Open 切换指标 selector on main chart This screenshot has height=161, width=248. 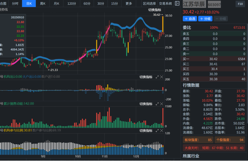tap(155, 10)
